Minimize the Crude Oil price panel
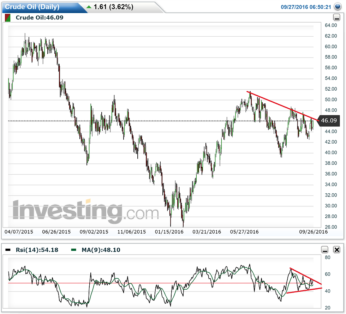 pyautogui.click(x=336, y=17)
